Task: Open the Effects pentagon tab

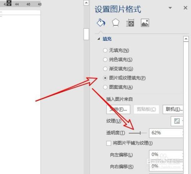Action: (115, 23)
